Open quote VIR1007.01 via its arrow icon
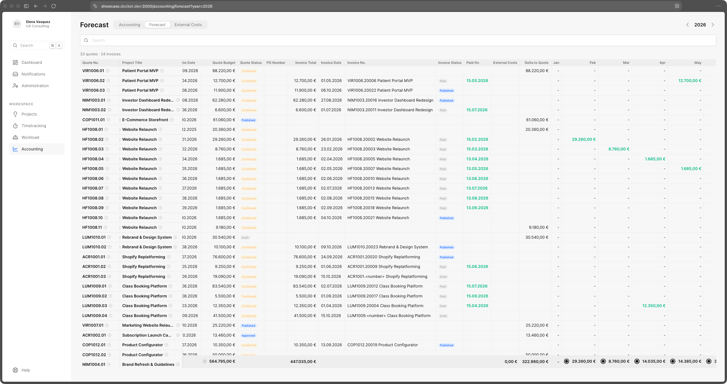Image resolution: width=727 pixels, height=384 pixels. 107,325
